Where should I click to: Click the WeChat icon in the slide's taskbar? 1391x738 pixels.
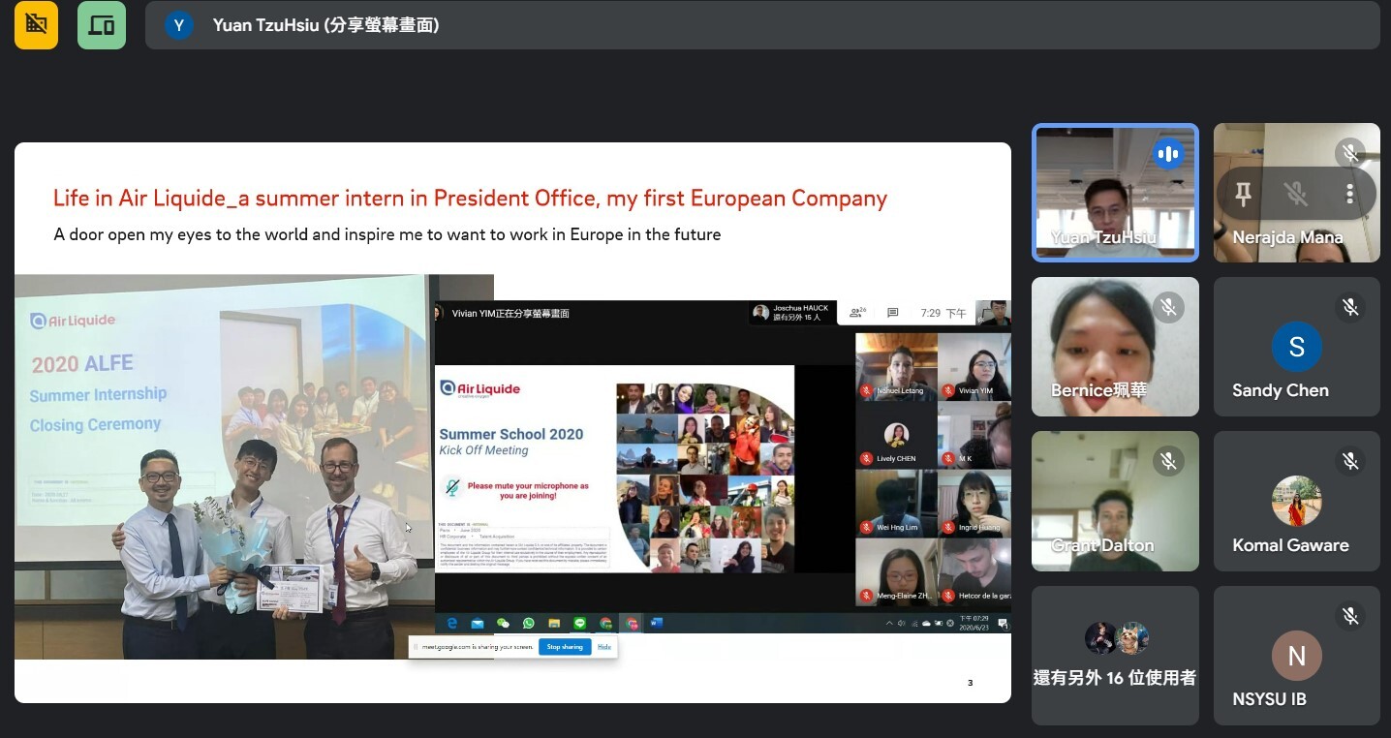pyautogui.click(x=503, y=623)
